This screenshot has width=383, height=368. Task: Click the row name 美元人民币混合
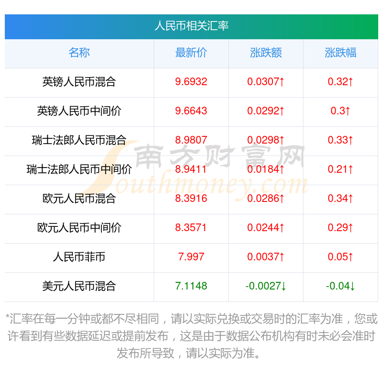(79, 286)
